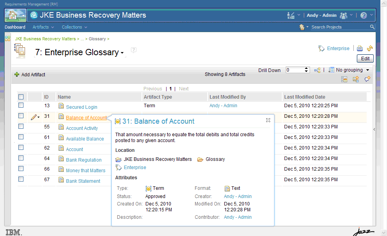This screenshot has height=236, width=387.
Task: Click the tree view icon next to Drill Down
Action: (x=317, y=70)
